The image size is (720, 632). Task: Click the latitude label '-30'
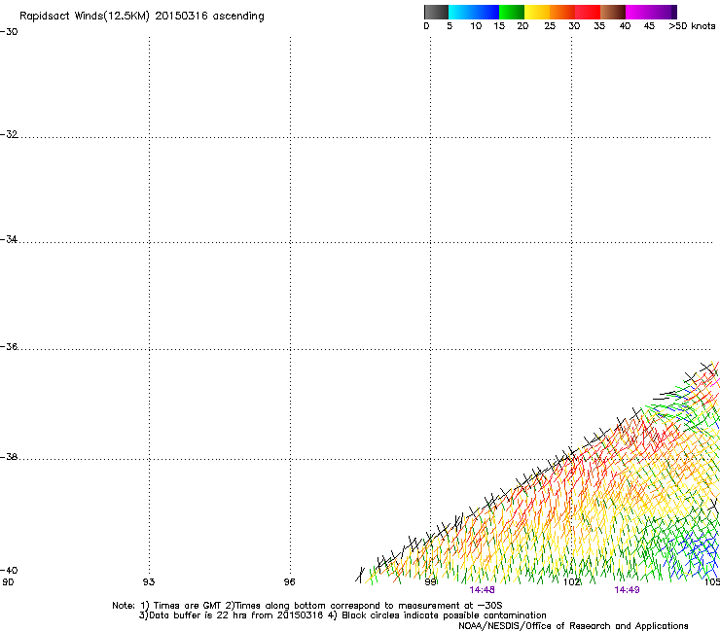pyautogui.click(x=9, y=32)
